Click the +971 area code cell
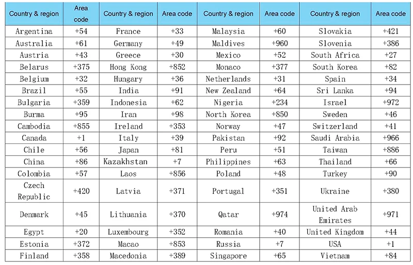The width and height of the screenshot is (413, 265). [x=391, y=214]
